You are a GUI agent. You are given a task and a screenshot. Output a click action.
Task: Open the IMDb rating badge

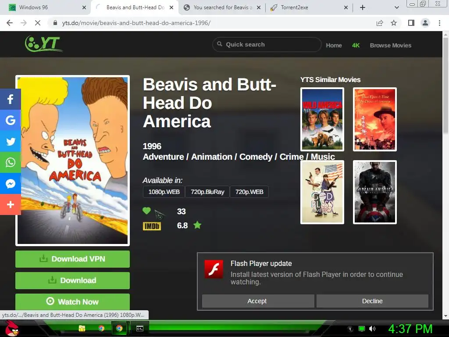click(152, 226)
